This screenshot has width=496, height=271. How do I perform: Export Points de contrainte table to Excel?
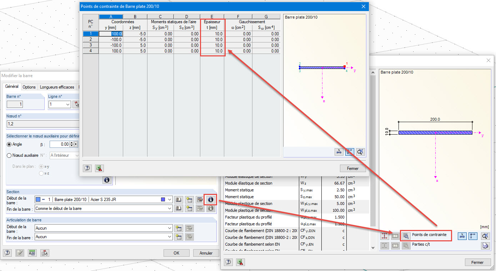tap(99, 168)
